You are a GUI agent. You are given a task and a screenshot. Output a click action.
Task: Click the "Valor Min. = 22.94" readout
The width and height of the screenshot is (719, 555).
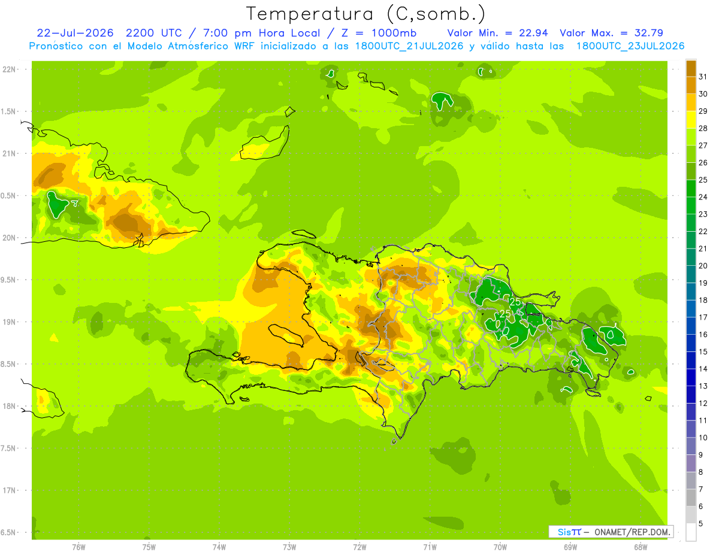498,33
